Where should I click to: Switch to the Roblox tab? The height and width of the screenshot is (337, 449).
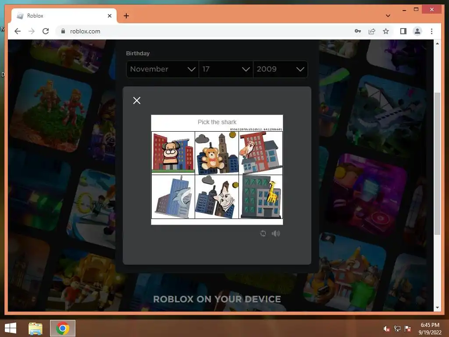(64, 16)
